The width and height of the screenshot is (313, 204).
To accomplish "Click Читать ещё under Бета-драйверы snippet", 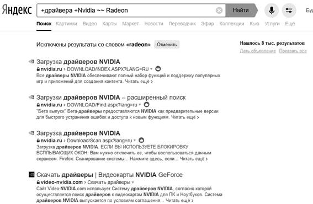I will coord(185,117).
